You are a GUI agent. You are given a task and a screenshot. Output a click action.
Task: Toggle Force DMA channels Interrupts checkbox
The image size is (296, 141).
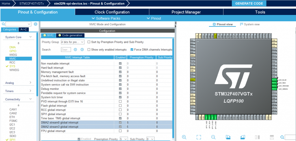coord(132,49)
